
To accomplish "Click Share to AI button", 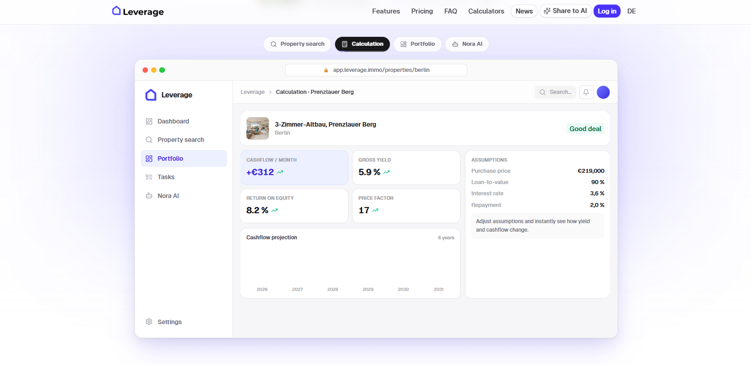I will (x=565, y=11).
